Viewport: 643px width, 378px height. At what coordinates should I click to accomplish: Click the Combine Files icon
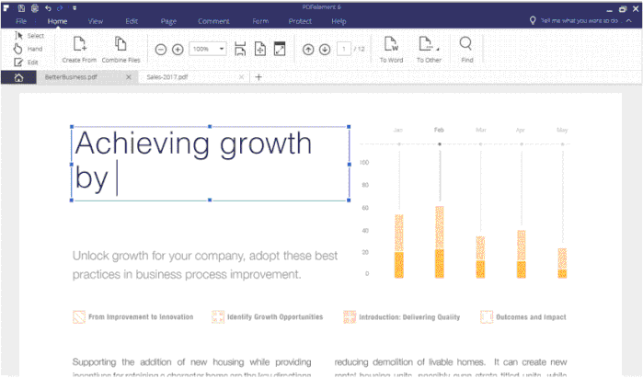click(x=121, y=43)
